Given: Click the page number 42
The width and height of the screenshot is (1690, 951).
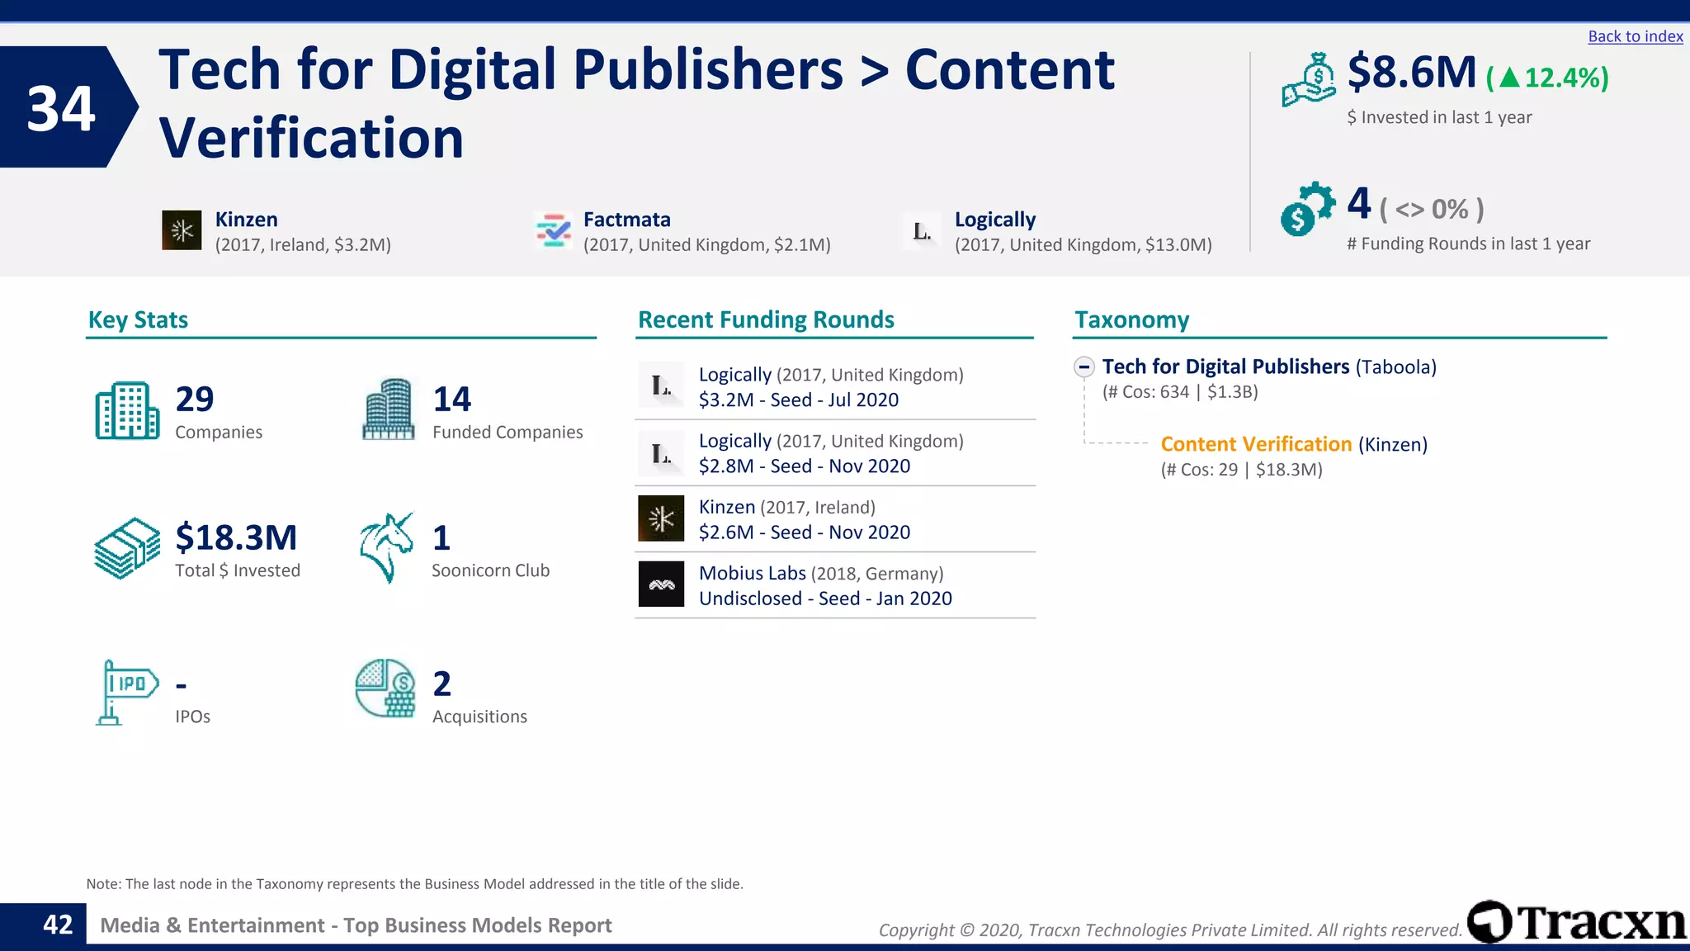Looking at the screenshot, I should [58, 925].
